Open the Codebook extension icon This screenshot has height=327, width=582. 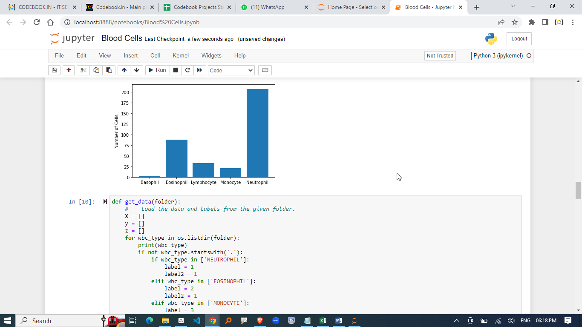point(559,22)
